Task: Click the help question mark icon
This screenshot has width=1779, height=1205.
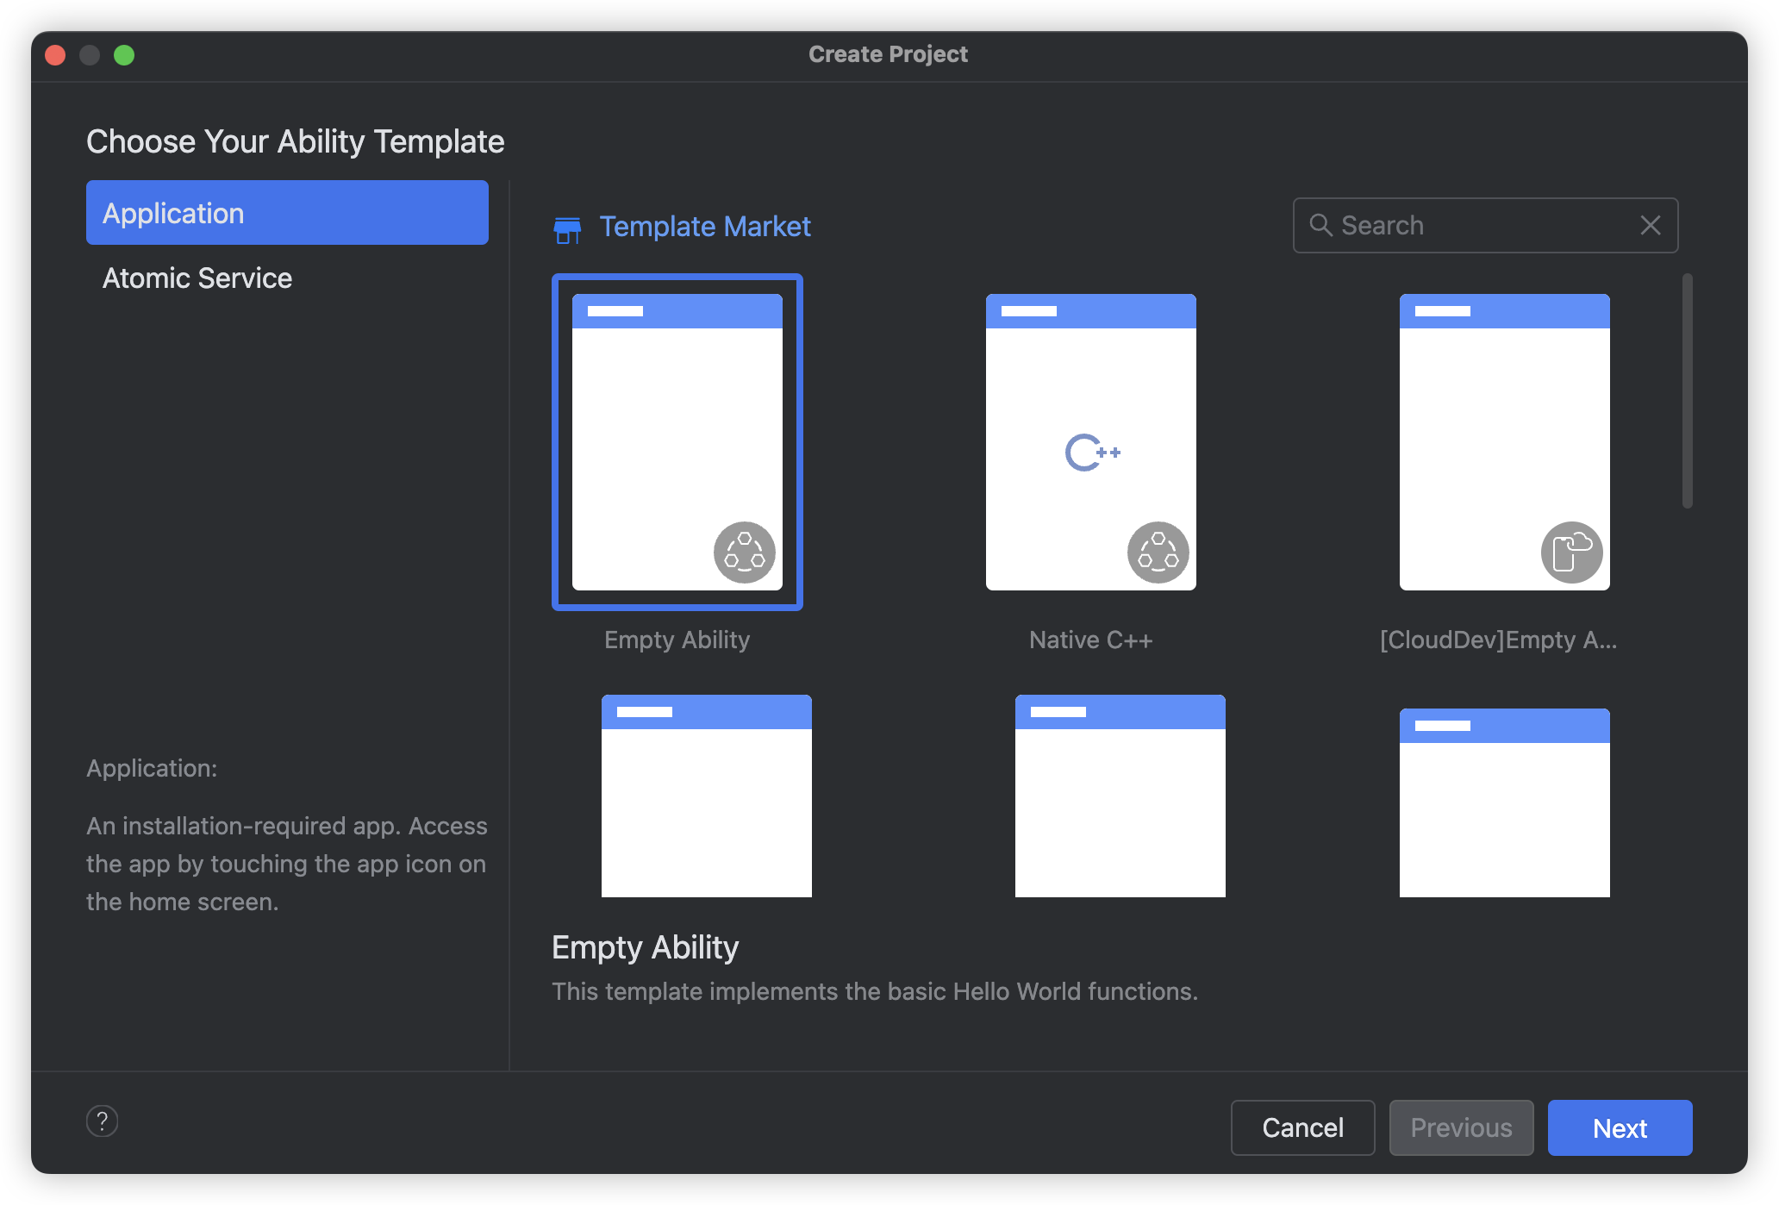Action: pos(102,1121)
